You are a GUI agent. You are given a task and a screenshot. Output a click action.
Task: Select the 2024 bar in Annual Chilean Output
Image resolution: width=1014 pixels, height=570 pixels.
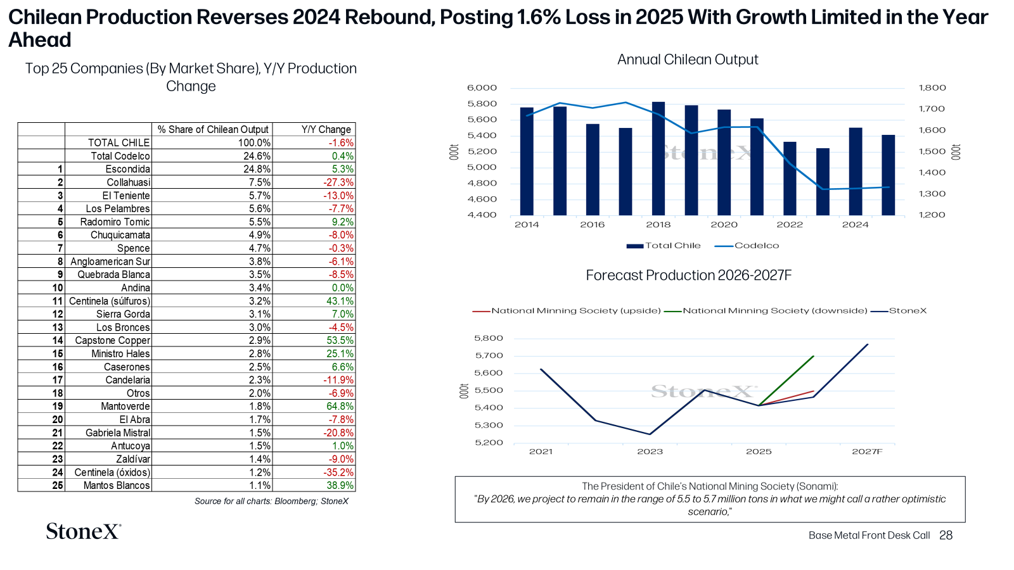(856, 172)
